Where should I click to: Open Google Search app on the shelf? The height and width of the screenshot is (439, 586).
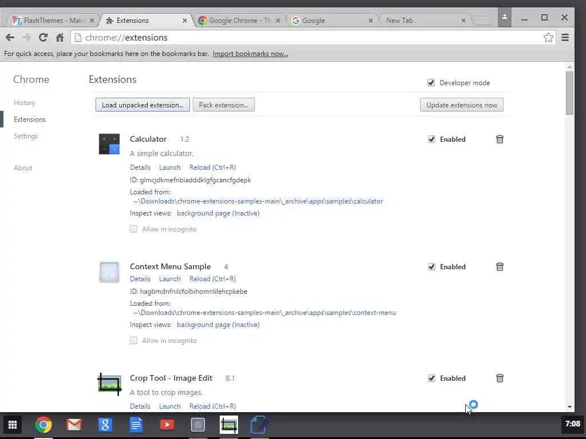pos(105,425)
